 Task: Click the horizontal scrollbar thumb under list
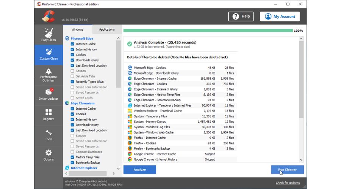tap(88, 174)
